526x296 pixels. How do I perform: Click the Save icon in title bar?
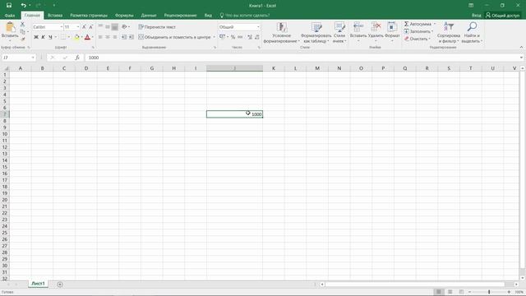(x=9, y=6)
